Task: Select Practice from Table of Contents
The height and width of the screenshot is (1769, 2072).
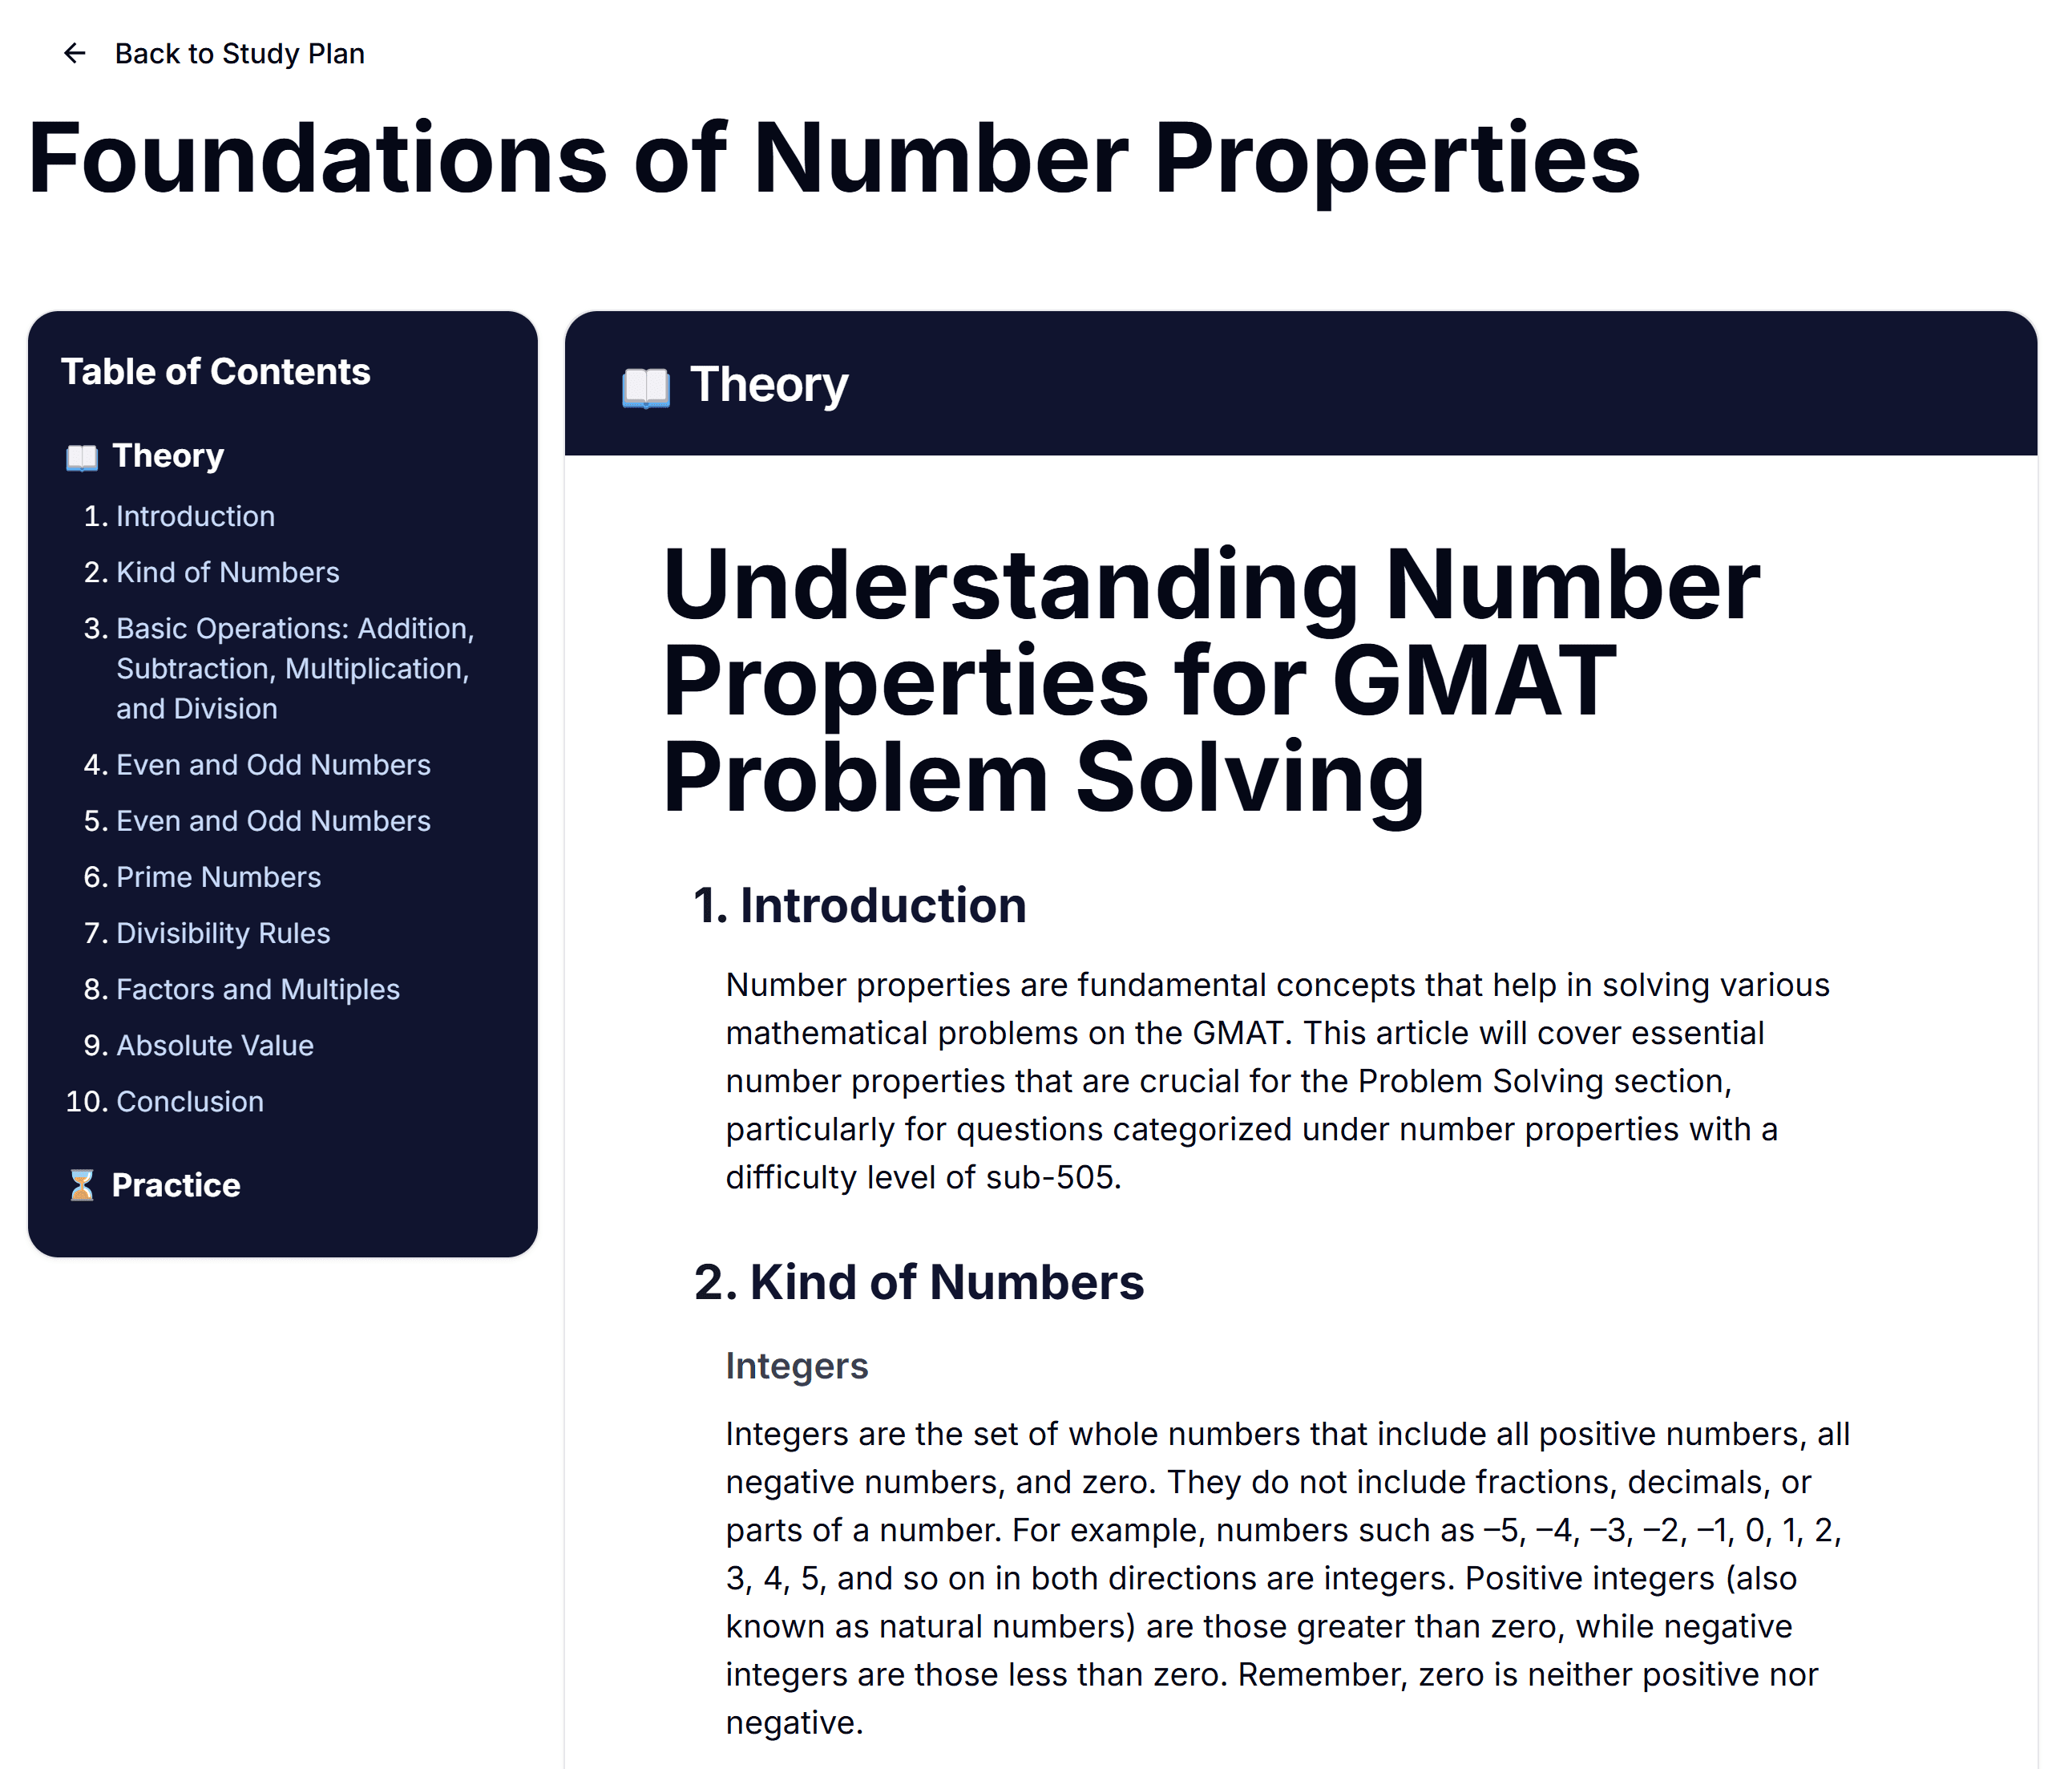Action: 176,1184
